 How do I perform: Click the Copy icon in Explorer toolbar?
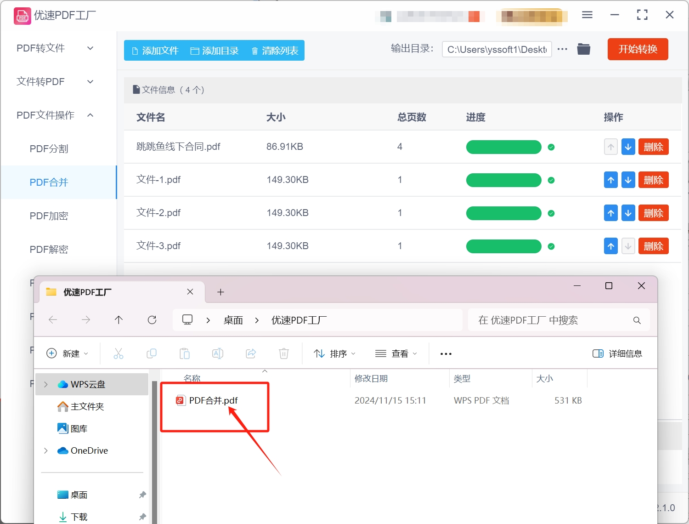pos(152,353)
